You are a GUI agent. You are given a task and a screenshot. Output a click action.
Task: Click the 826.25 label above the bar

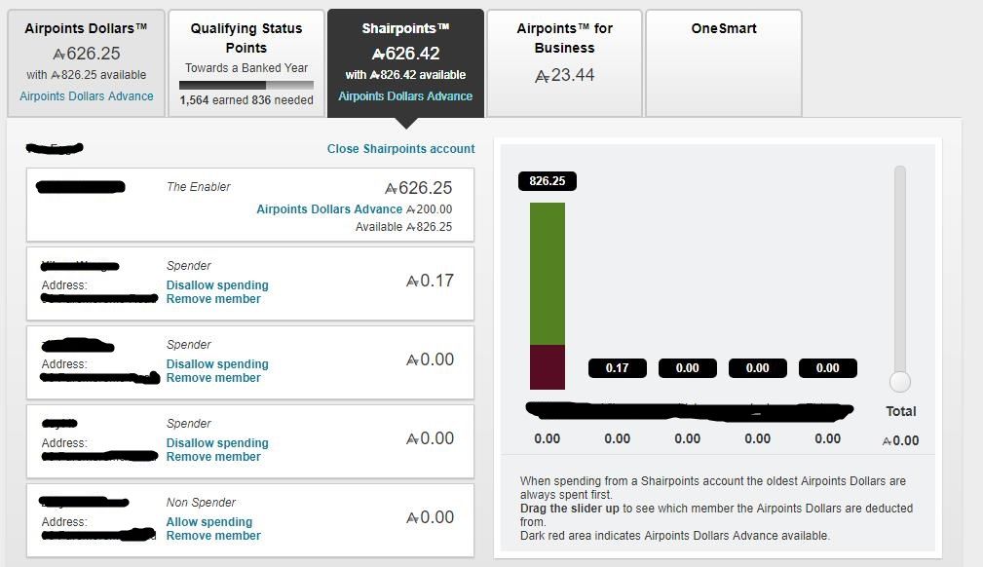[x=548, y=180]
